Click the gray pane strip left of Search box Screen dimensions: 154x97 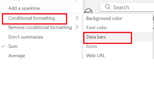click(x=91, y=4)
